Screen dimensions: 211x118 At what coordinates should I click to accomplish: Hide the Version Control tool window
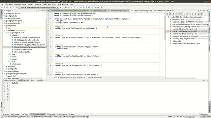(207, 80)
